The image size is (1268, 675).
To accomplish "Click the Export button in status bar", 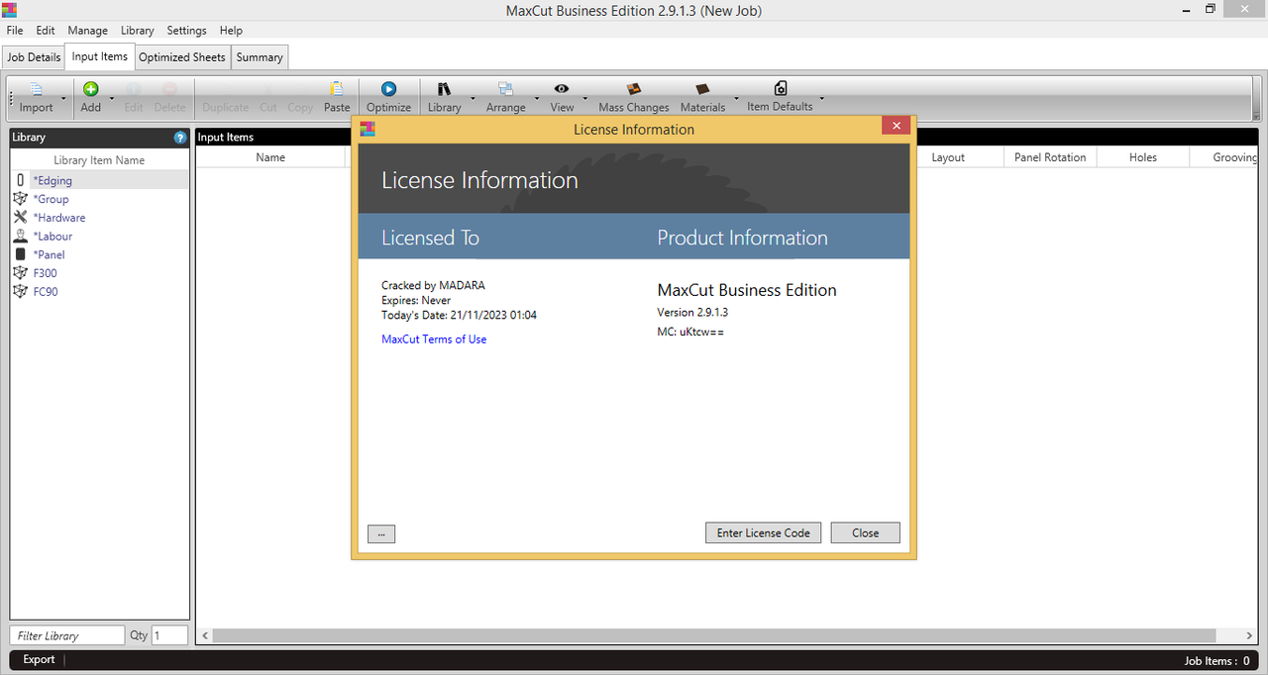I will 40,660.
